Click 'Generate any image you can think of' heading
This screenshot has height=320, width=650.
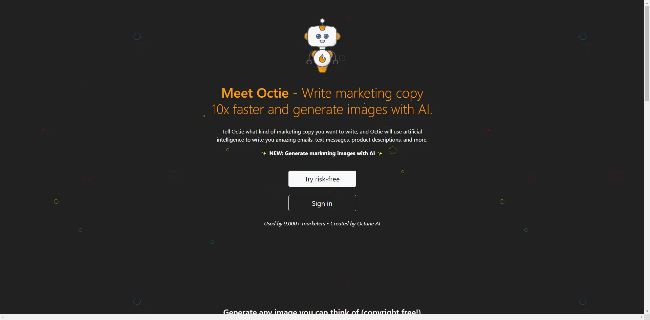pyautogui.click(x=322, y=312)
